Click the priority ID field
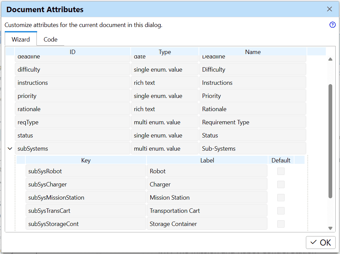 tap(72, 96)
